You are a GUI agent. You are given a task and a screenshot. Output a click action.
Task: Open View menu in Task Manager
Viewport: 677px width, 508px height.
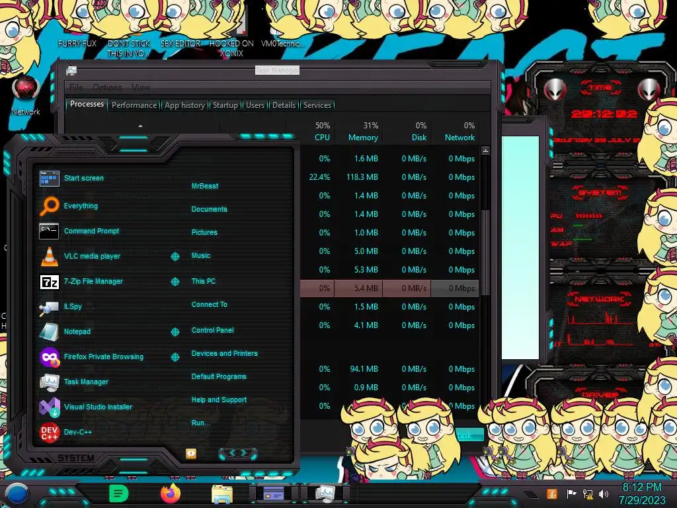[141, 87]
